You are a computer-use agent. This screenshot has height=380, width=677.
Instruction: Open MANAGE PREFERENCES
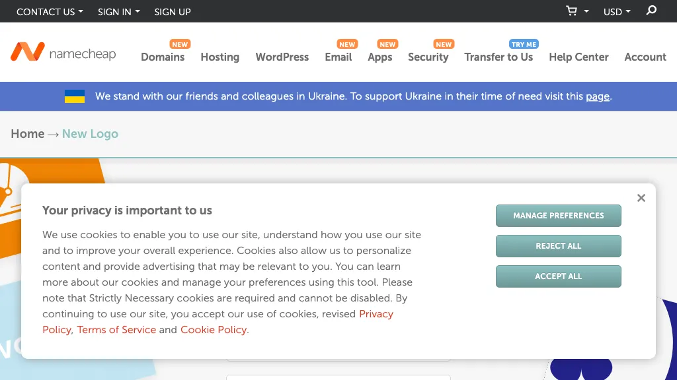[x=558, y=215]
